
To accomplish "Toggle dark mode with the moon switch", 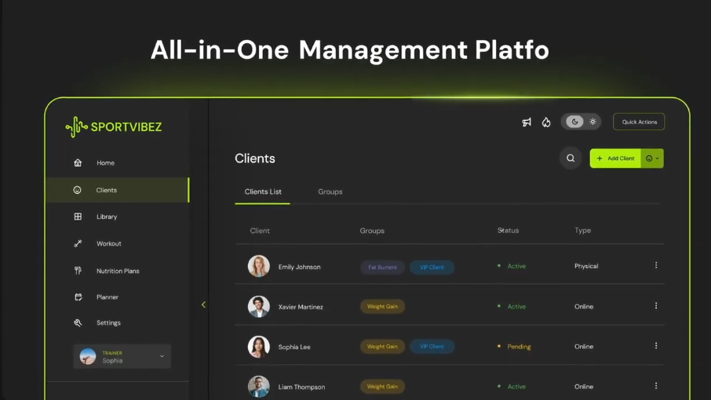I will [x=574, y=122].
